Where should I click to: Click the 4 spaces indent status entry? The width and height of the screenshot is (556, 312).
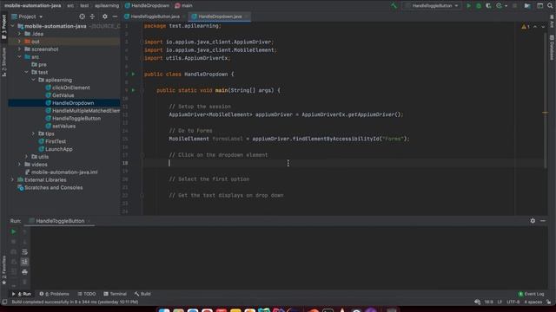pos(533,302)
